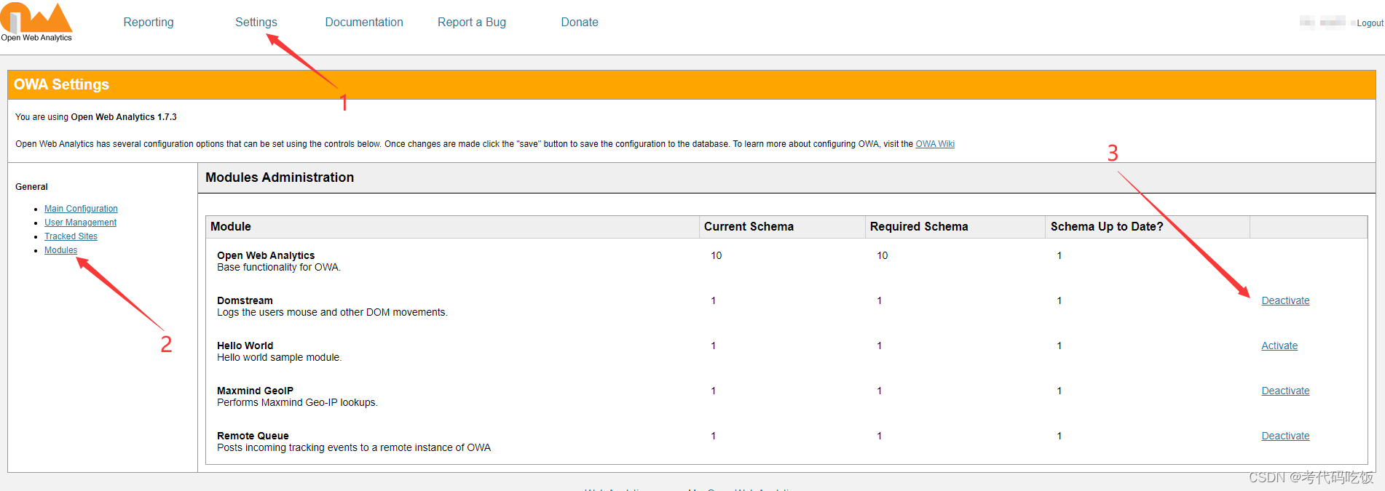Go to the Documentation page

364,22
